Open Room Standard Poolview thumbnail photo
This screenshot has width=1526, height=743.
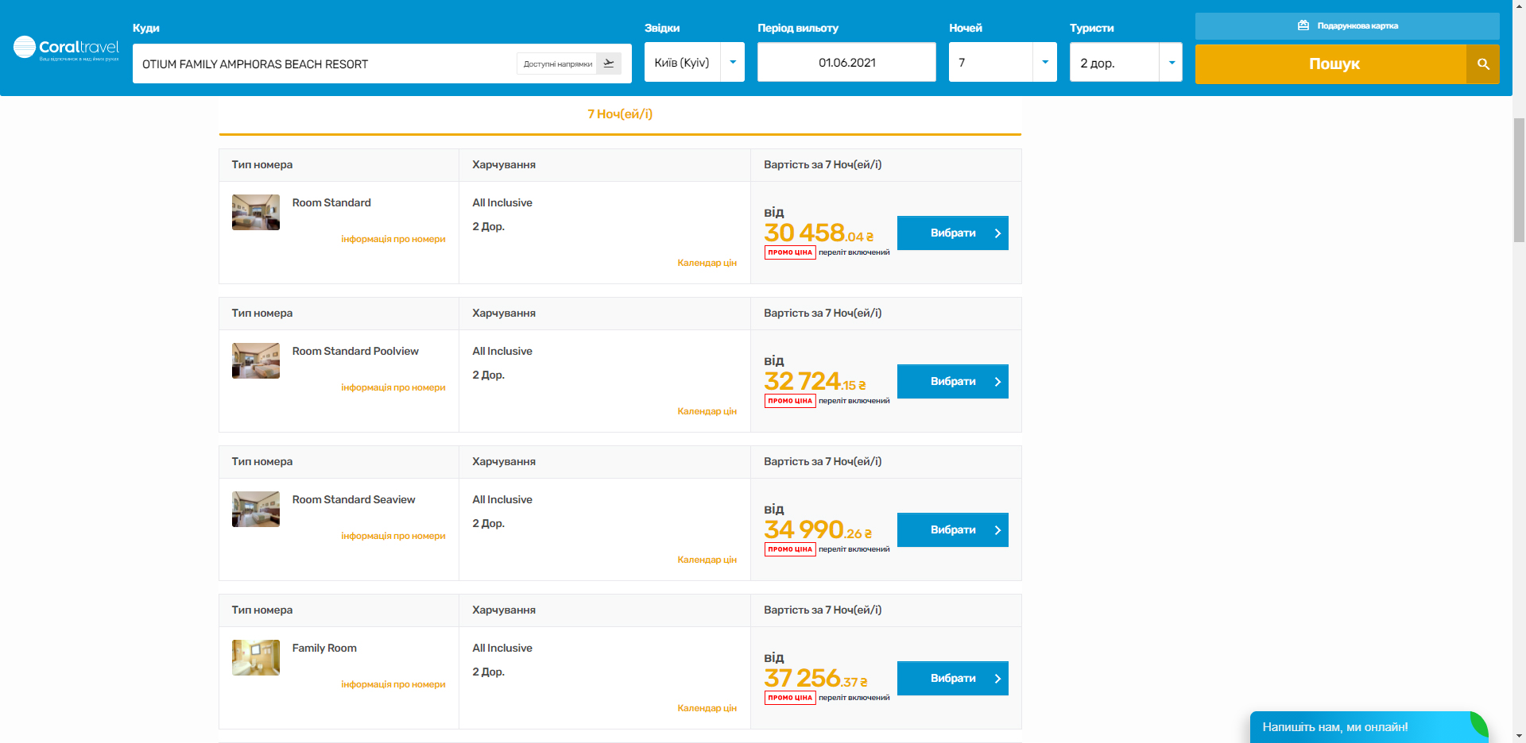click(256, 361)
